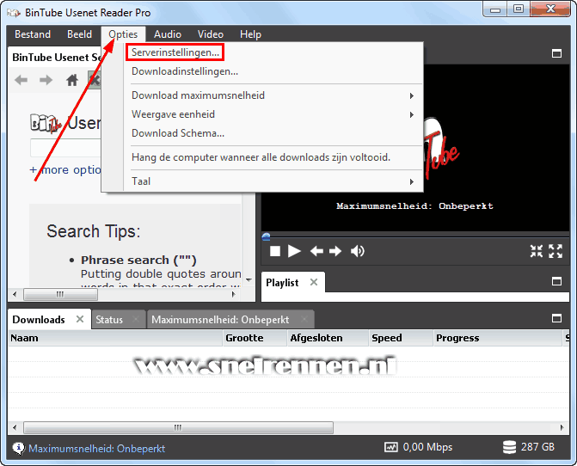The height and width of the screenshot is (466, 577).
Task: Open the Video menu
Action: [211, 34]
